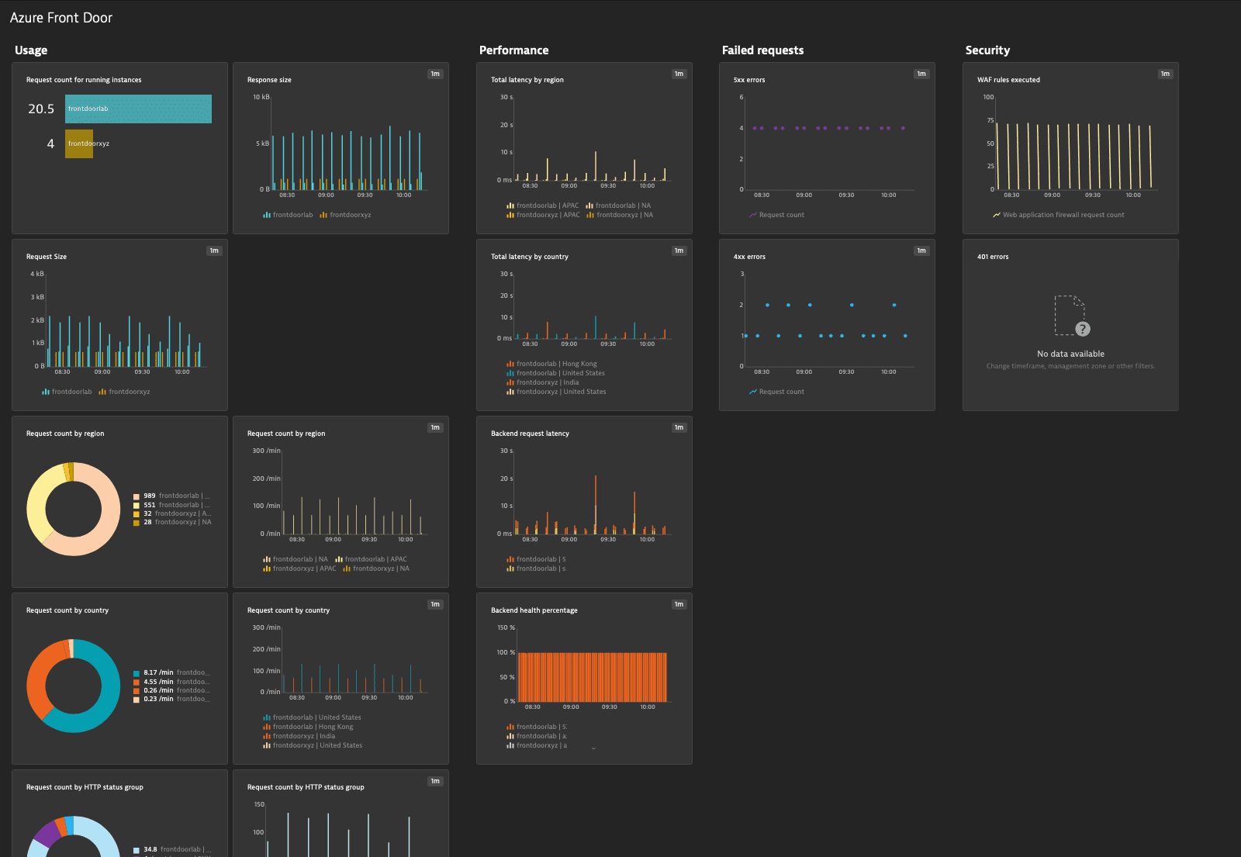Click the Azure Front Door dashboard title
1241x857 pixels.
click(x=61, y=18)
